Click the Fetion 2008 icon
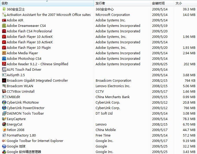 tap(4, 130)
